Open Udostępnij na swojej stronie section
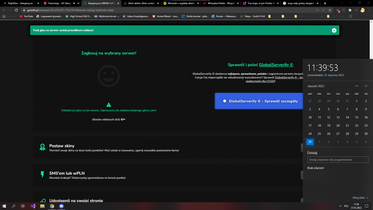373x210 pixels. 76,200
